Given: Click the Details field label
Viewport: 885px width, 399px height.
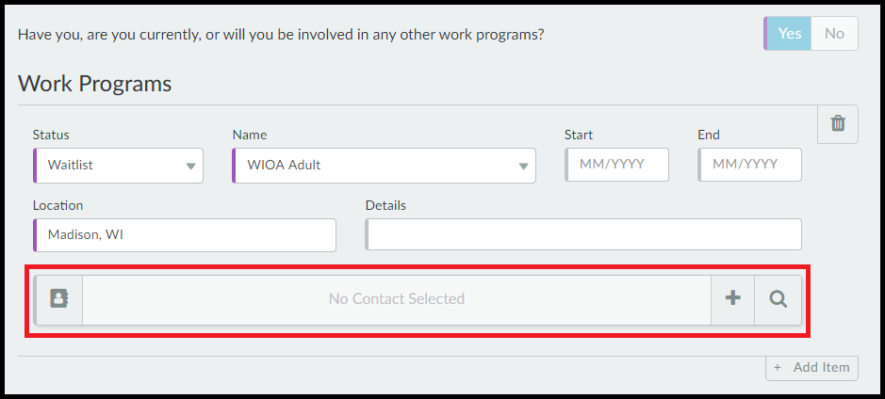Looking at the screenshot, I should point(385,205).
